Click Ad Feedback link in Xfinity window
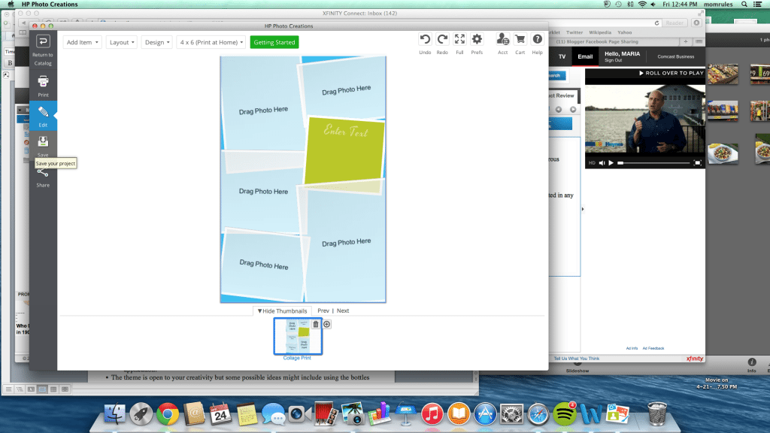 click(653, 348)
